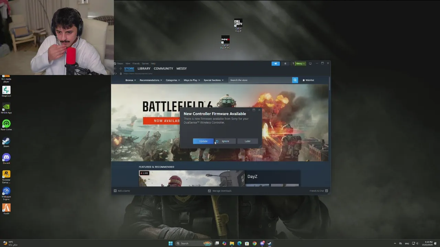
Task: Open Steam announcements megaphone icon
Action: [x=275, y=63]
